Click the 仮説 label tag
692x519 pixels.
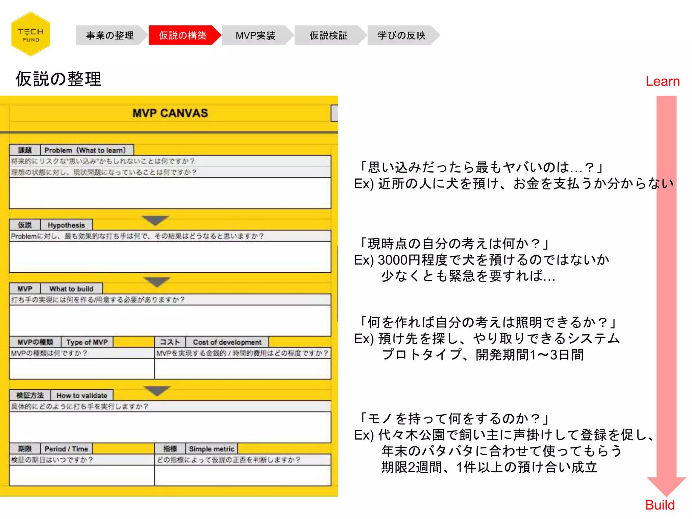[x=25, y=225]
